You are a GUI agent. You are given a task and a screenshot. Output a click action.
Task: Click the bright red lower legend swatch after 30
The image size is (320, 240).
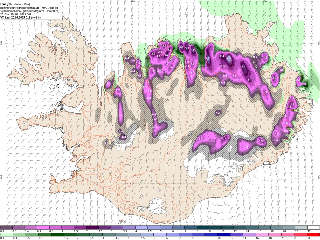tap(313, 235)
